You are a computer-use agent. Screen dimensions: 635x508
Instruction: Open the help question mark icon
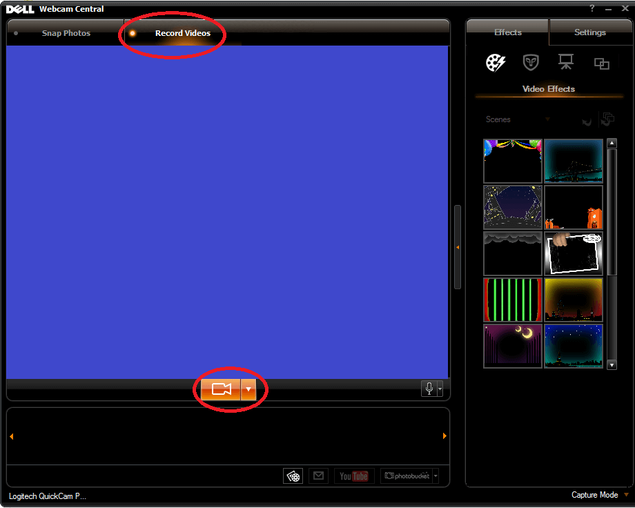592,8
